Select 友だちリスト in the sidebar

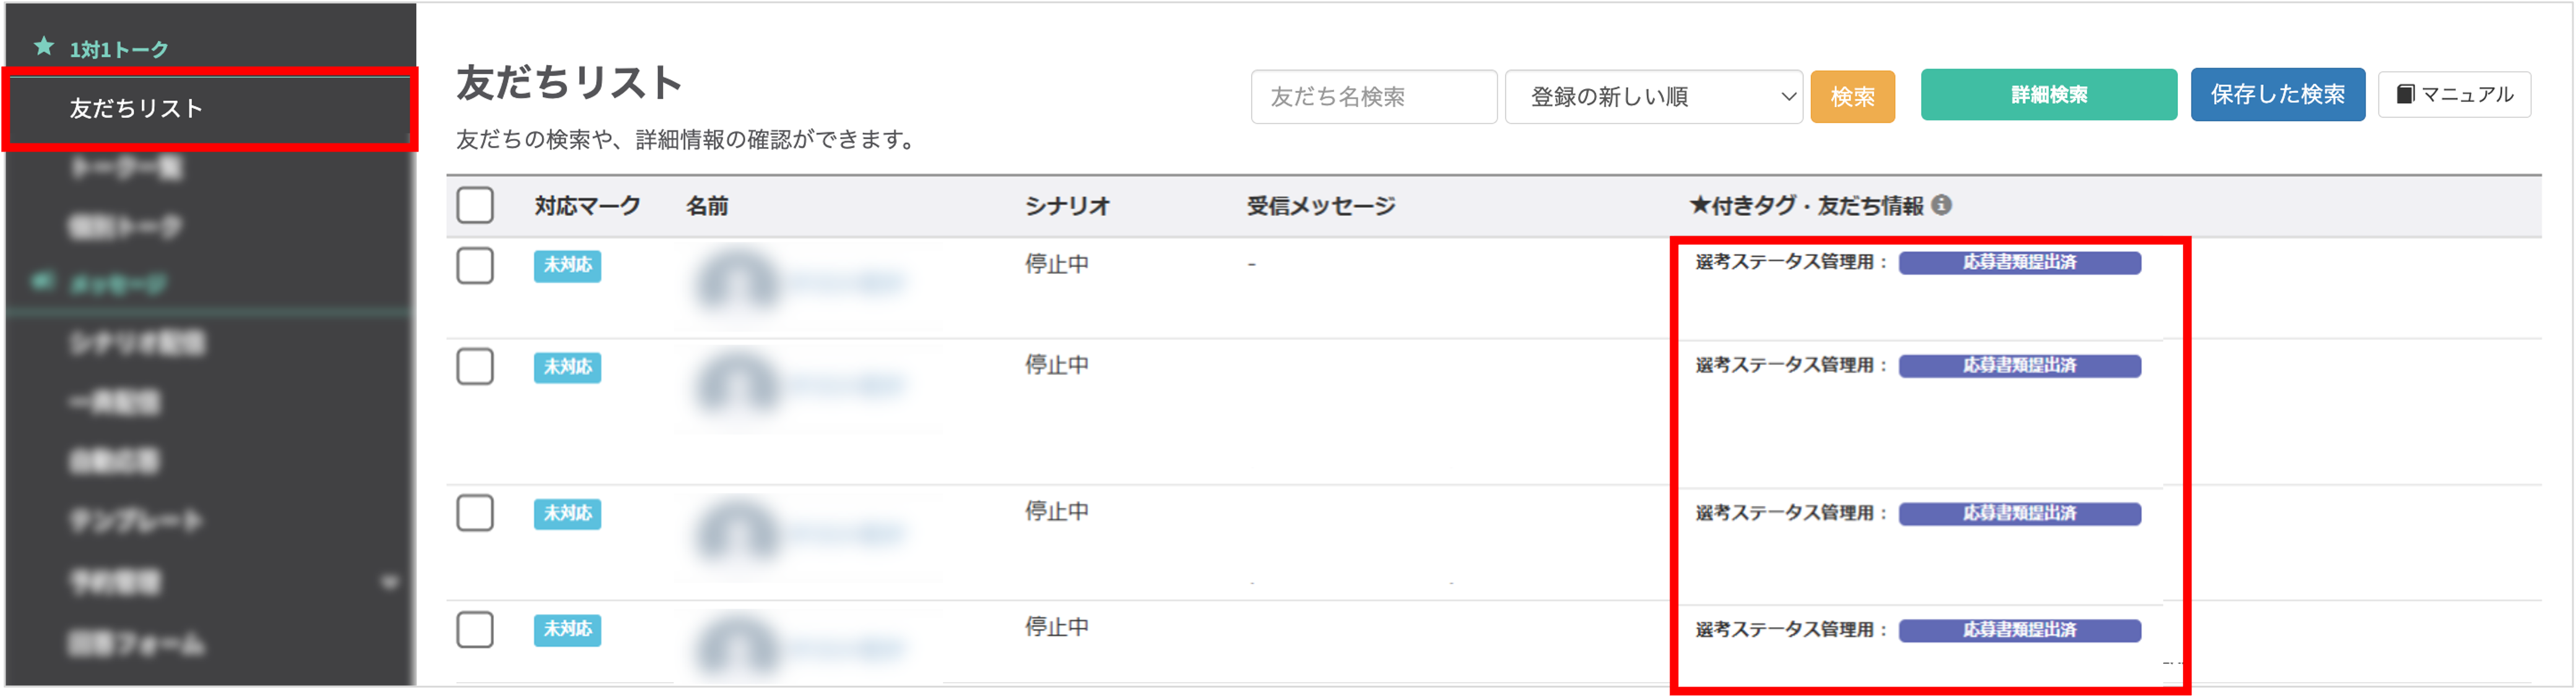pos(136,108)
